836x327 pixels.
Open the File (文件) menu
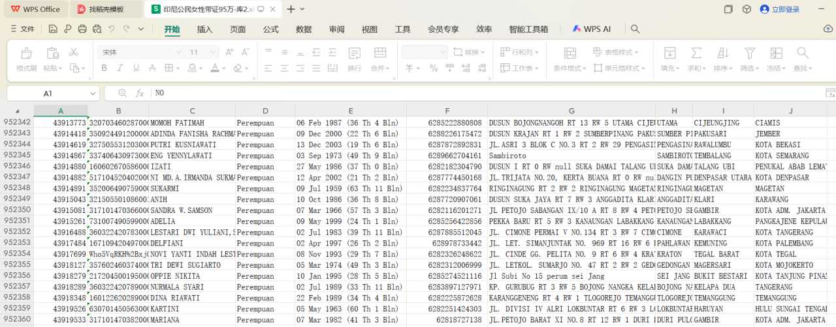pyautogui.click(x=23, y=29)
